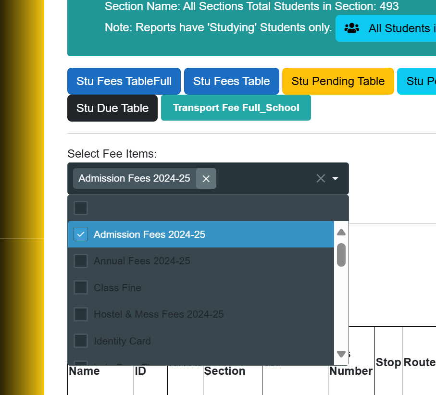The image size is (436, 395).
Task: Collapse the fee items dropdown arrow
Action: 336,179
